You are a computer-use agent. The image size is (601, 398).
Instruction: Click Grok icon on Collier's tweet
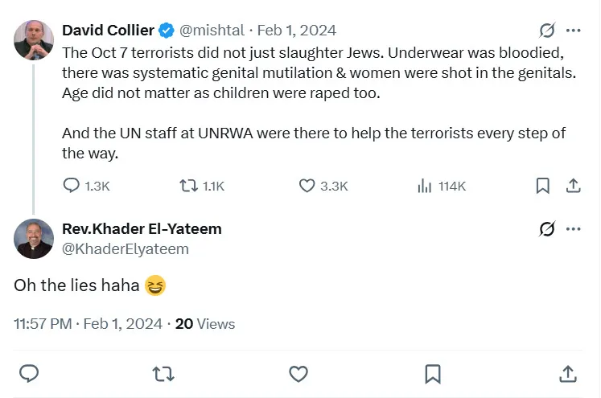tap(547, 31)
